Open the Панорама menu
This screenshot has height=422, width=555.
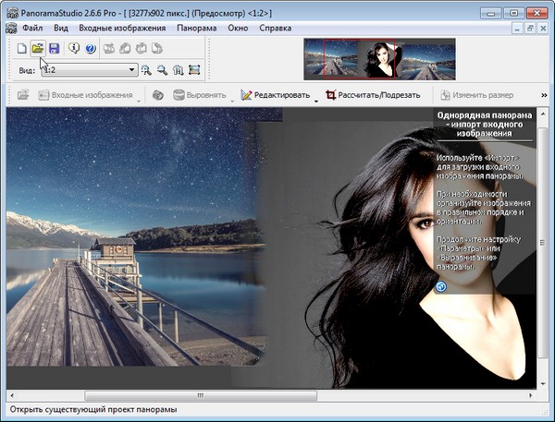[197, 28]
